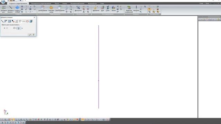Close the Добавить элемент dialog
The height and width of the screenshot is (124, 221).
pos(35,18)
